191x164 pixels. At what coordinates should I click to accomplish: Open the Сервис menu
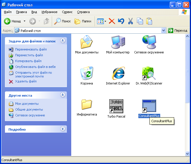click(x=67, y=12)
